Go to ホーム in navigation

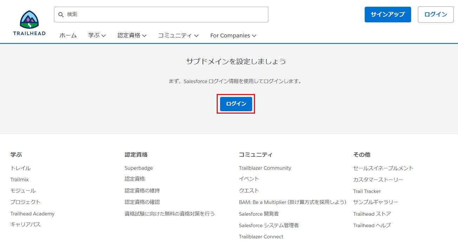[x=68, y=35]
